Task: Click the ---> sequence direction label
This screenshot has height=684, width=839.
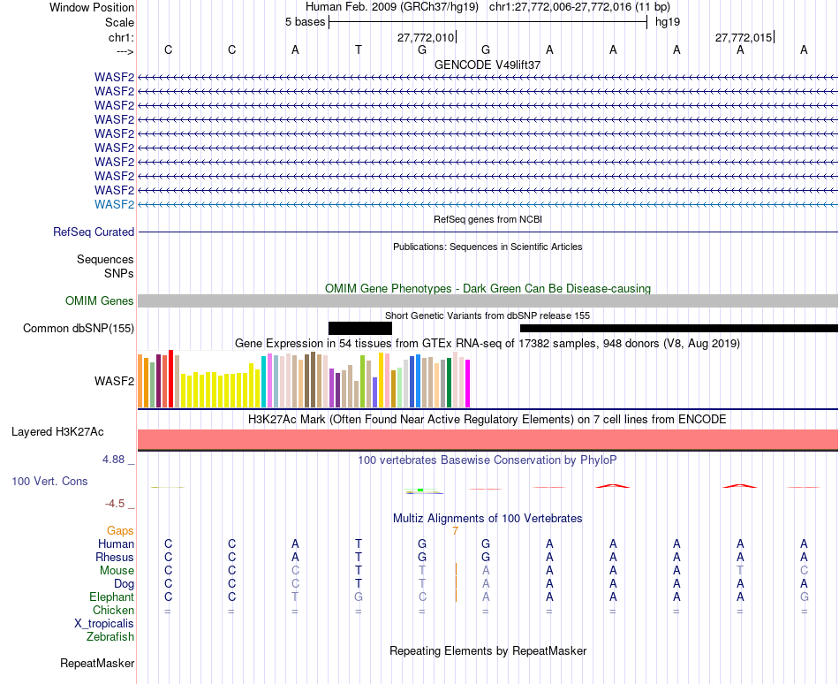Action: [125, 51]
